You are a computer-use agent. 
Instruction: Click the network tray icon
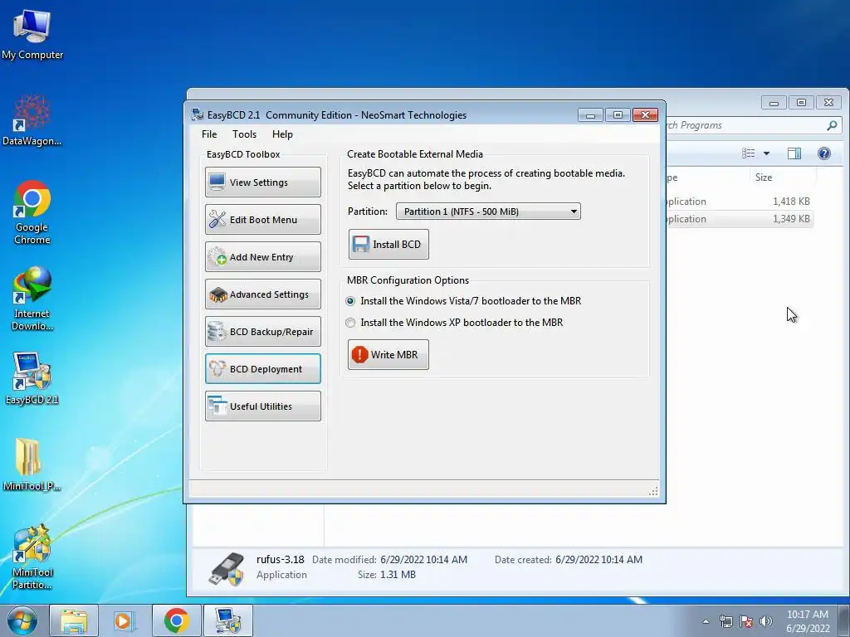725,621
